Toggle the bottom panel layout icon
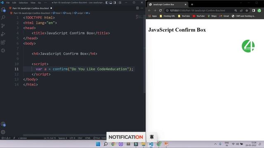Image resolution: width=264 pixels, height=148 pixels. point(111,3)
